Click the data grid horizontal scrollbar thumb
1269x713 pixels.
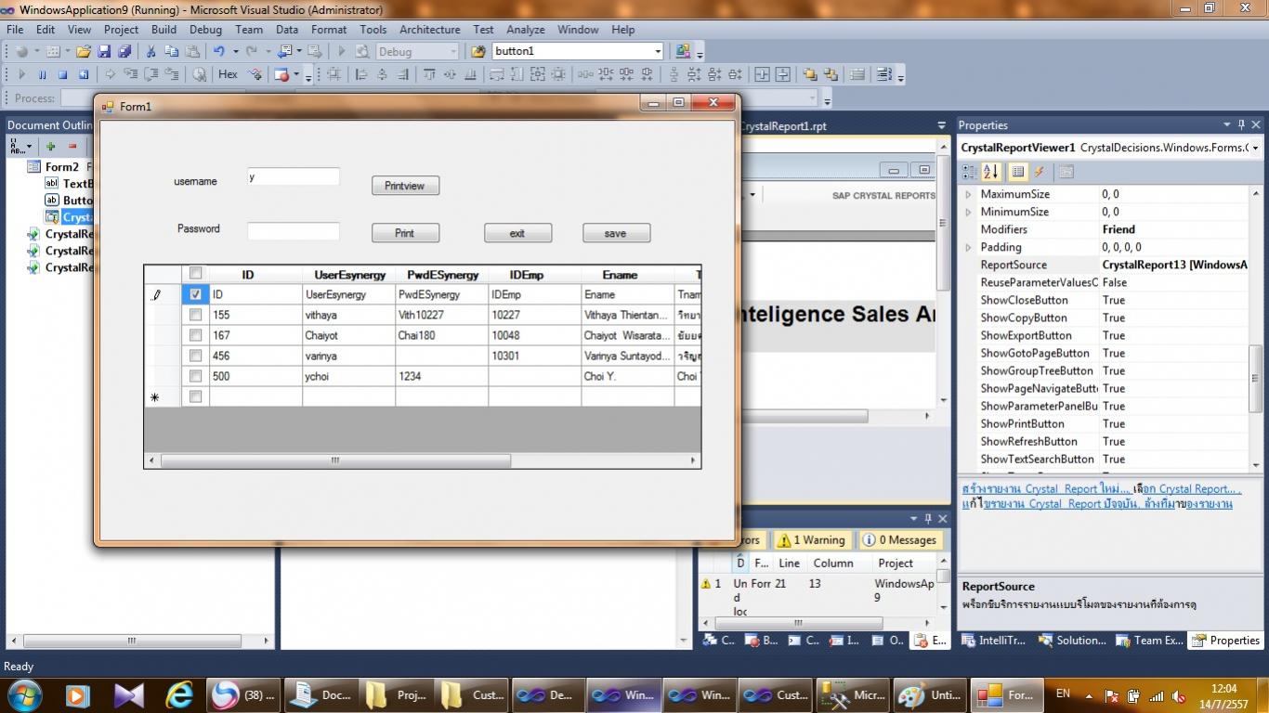pos(335,460)
